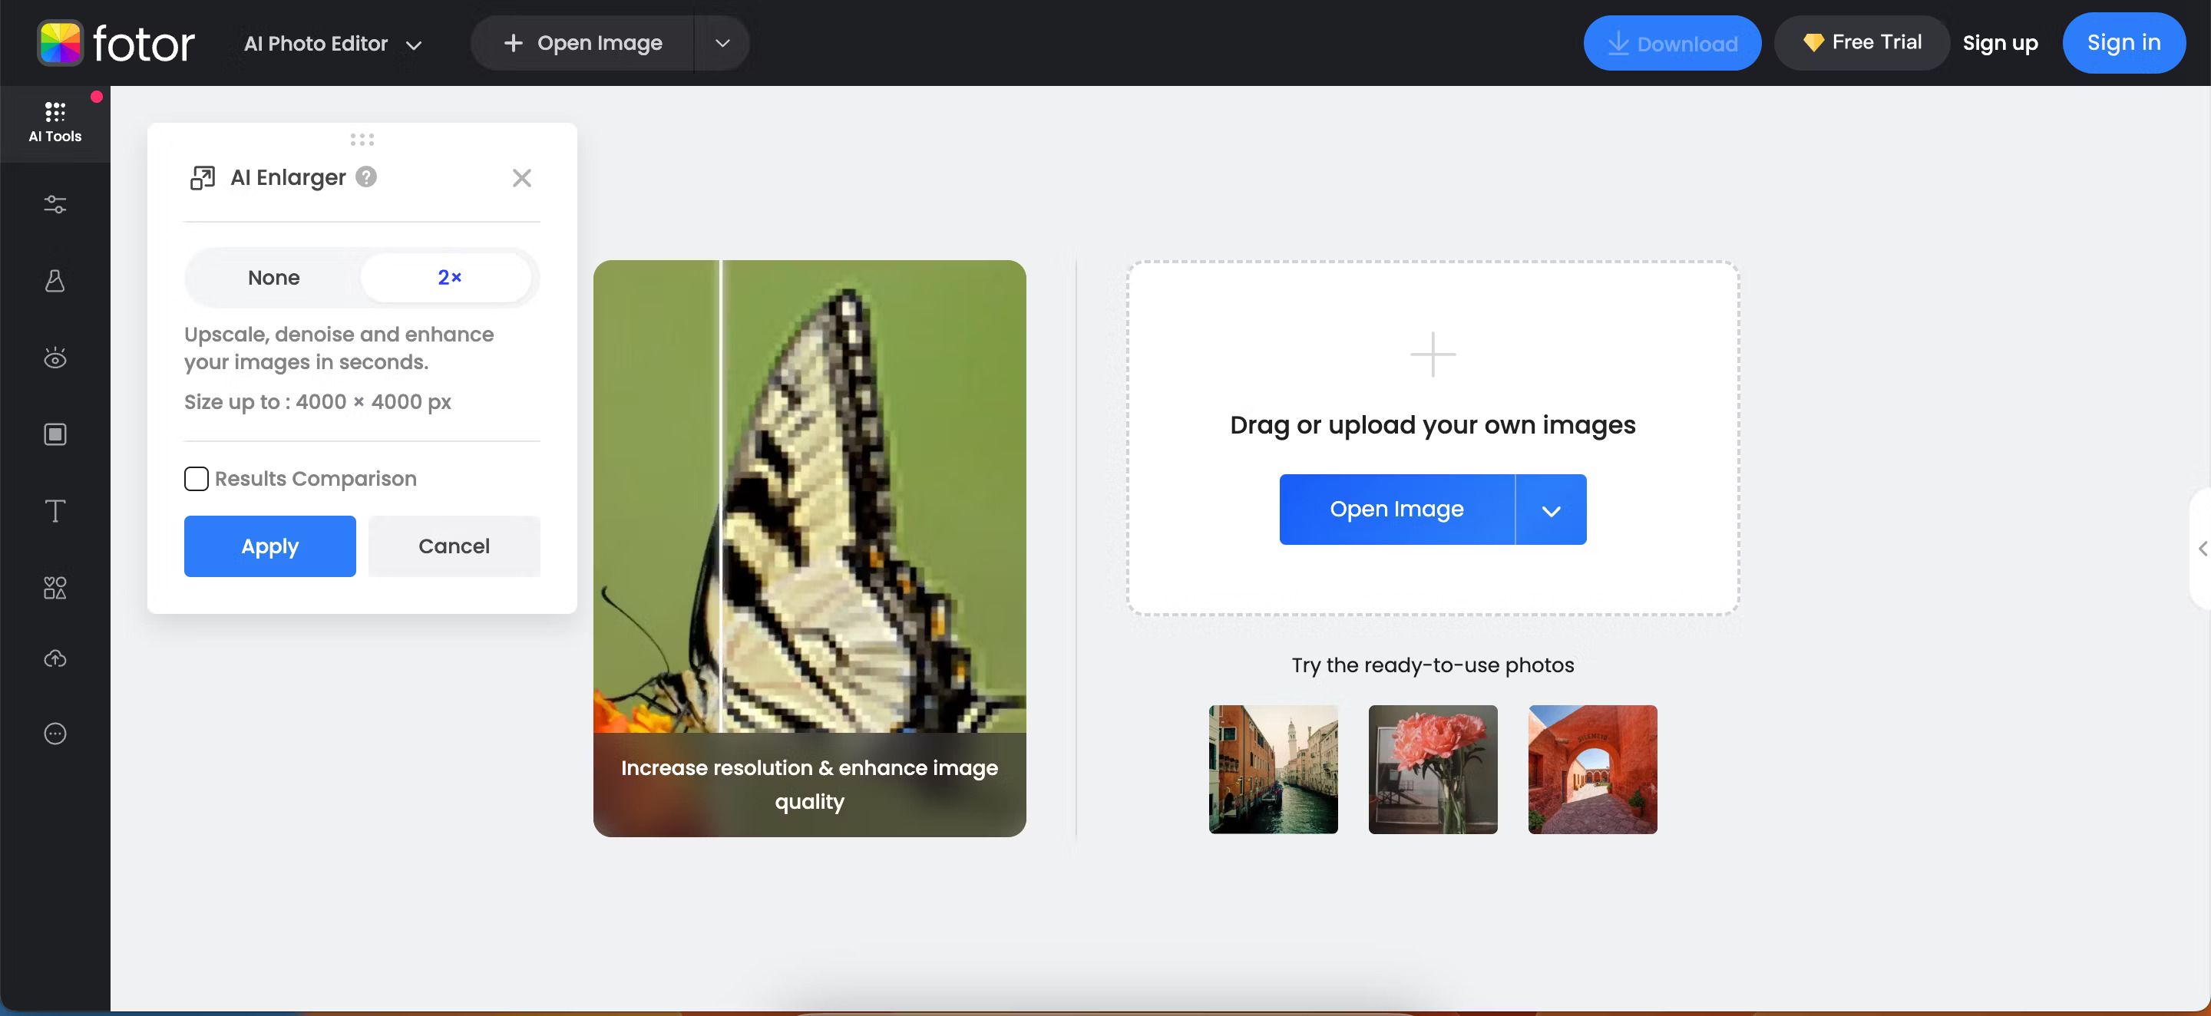The height and width of the screenshot is (1016, 2211).
Task: Expand the blue Open Image button dropdown
Action: tap(1552, 509)
